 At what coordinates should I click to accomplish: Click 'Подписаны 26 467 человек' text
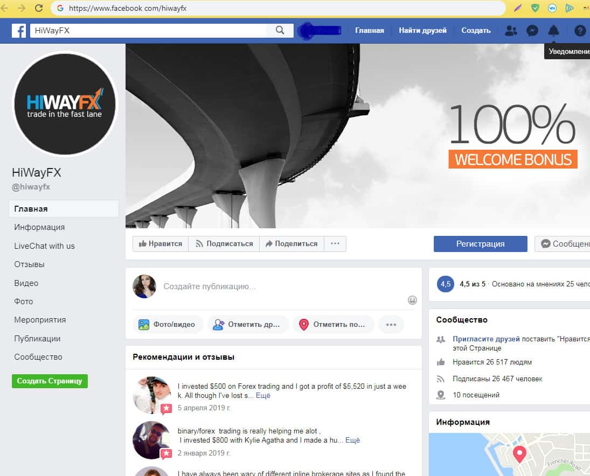coord(497,379)
